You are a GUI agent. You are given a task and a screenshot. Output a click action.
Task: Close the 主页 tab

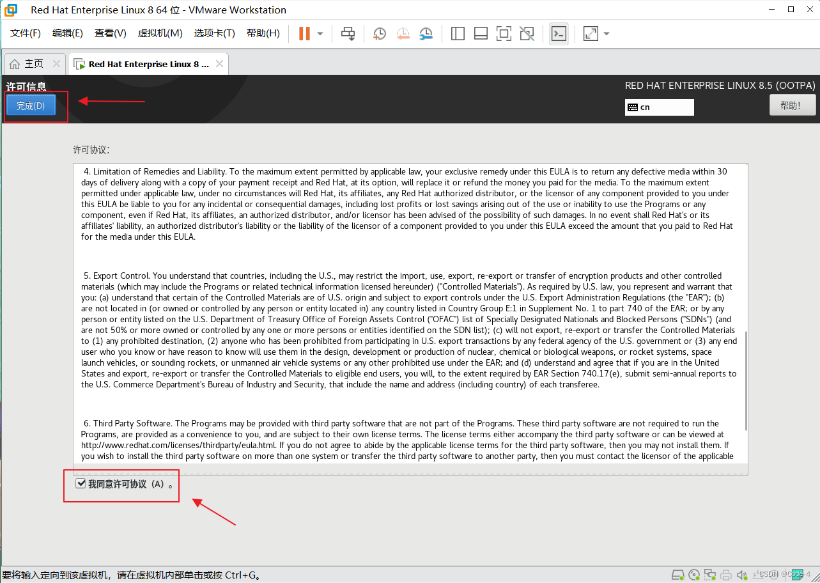[x=56, y=64]
